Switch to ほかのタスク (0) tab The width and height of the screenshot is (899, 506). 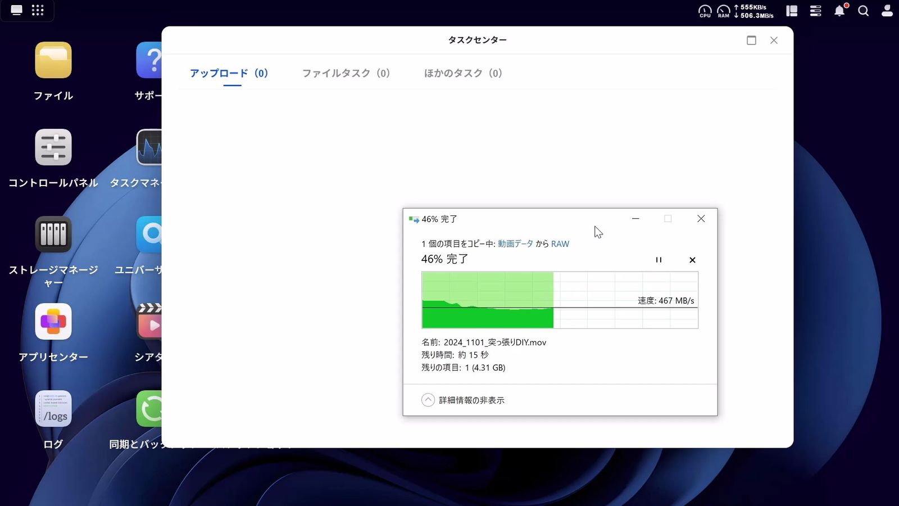(463, 73)
